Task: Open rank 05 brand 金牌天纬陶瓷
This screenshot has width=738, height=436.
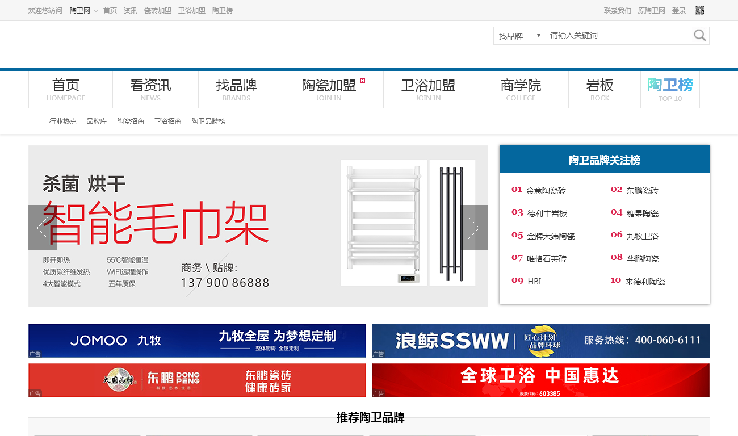Action: click(551, 236)
